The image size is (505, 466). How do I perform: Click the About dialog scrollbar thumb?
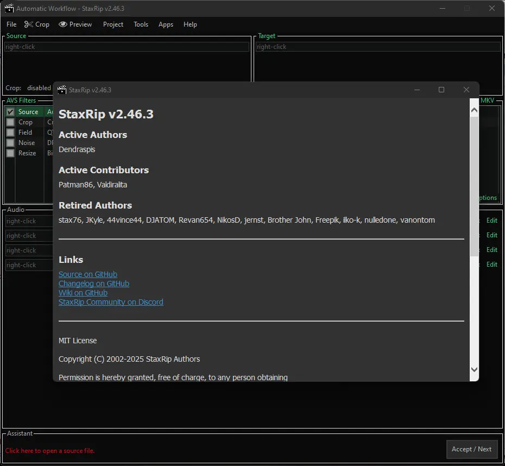474,186
